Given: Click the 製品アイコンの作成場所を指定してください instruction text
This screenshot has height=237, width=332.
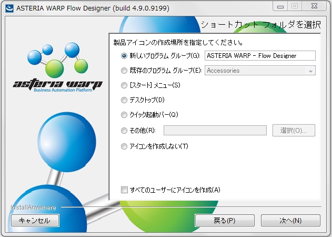Looking at the screenshot, I should tap(178, 43).
